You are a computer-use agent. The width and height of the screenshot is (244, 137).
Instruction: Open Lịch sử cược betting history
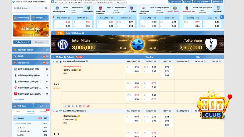(175, 2)
